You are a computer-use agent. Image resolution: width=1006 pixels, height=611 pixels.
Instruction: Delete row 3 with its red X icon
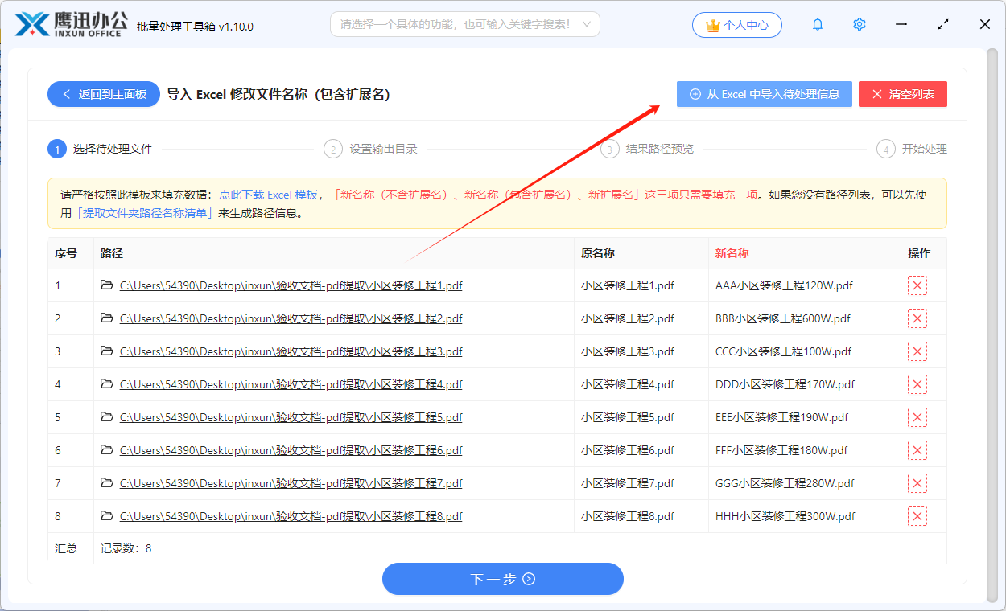click(x=917, y=351)
